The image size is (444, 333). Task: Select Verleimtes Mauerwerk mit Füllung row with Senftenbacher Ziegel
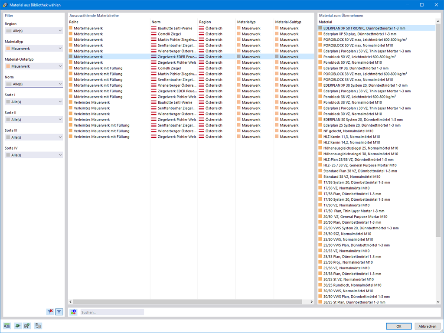coord(191,125)
